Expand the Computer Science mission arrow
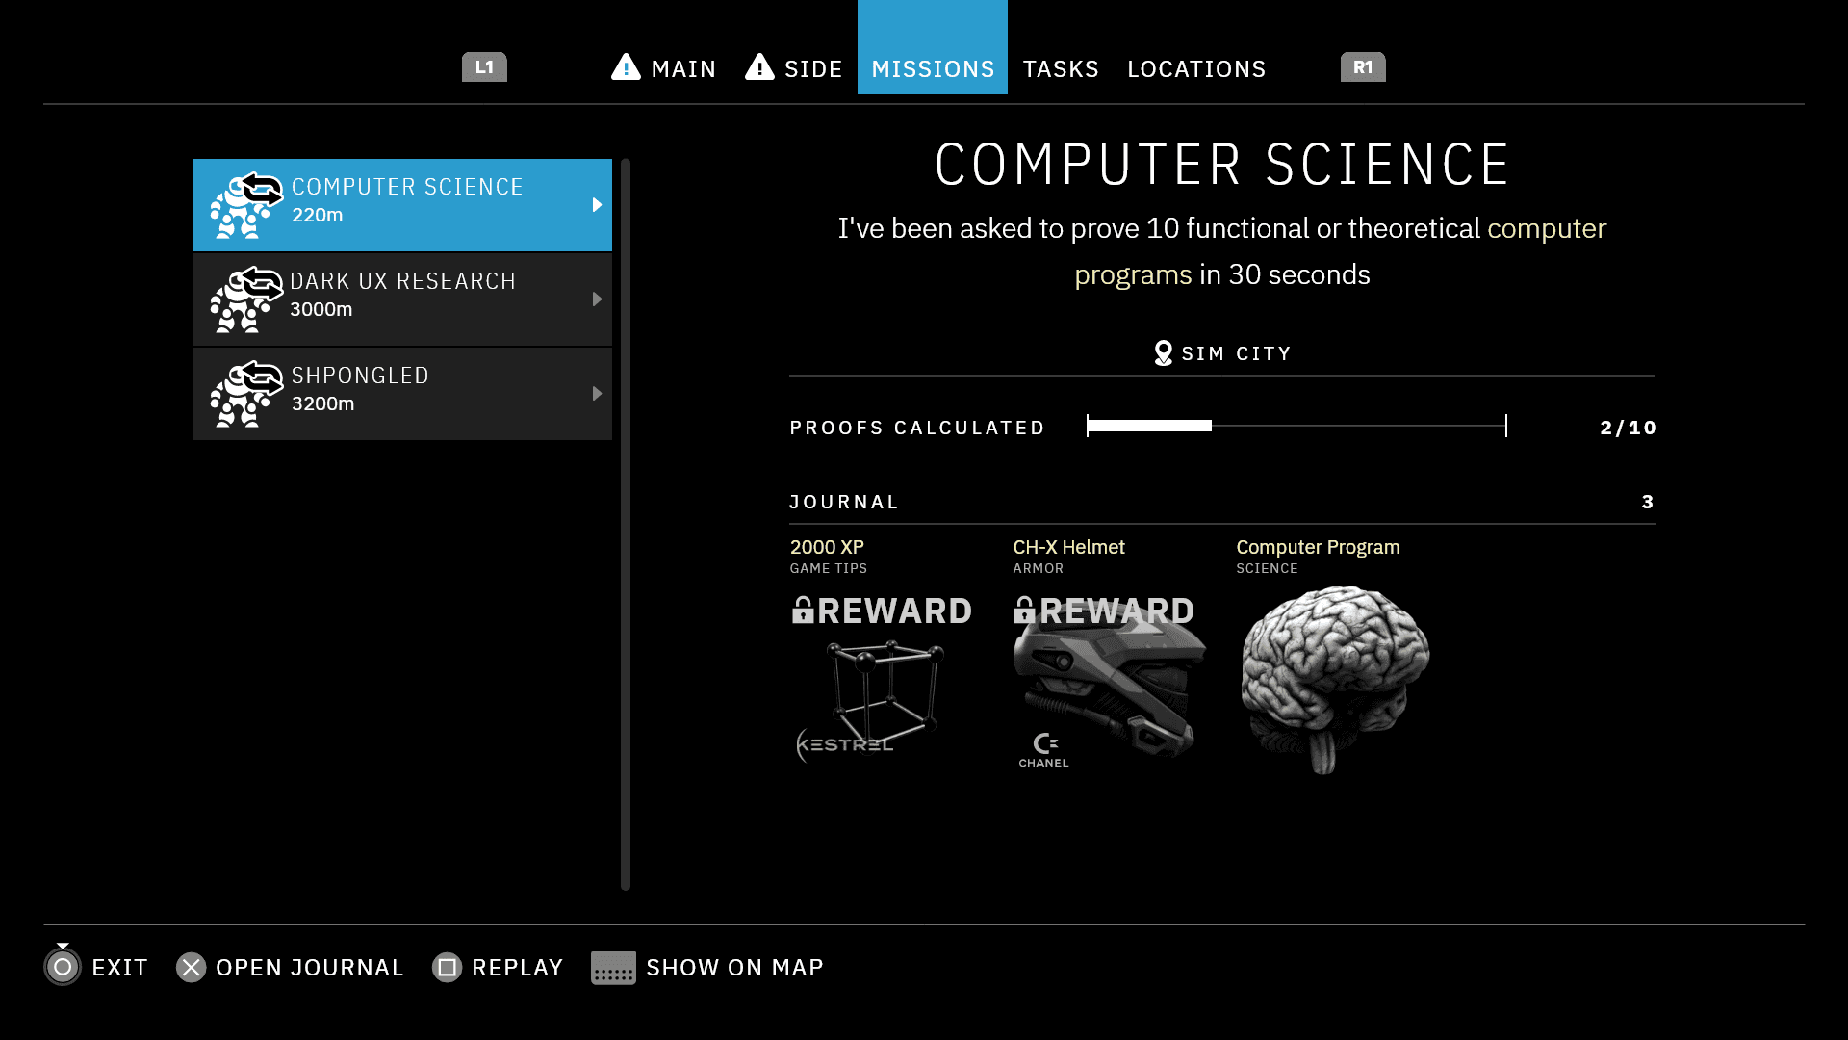The image size is (1848, 1040). [x=597, y=205]
